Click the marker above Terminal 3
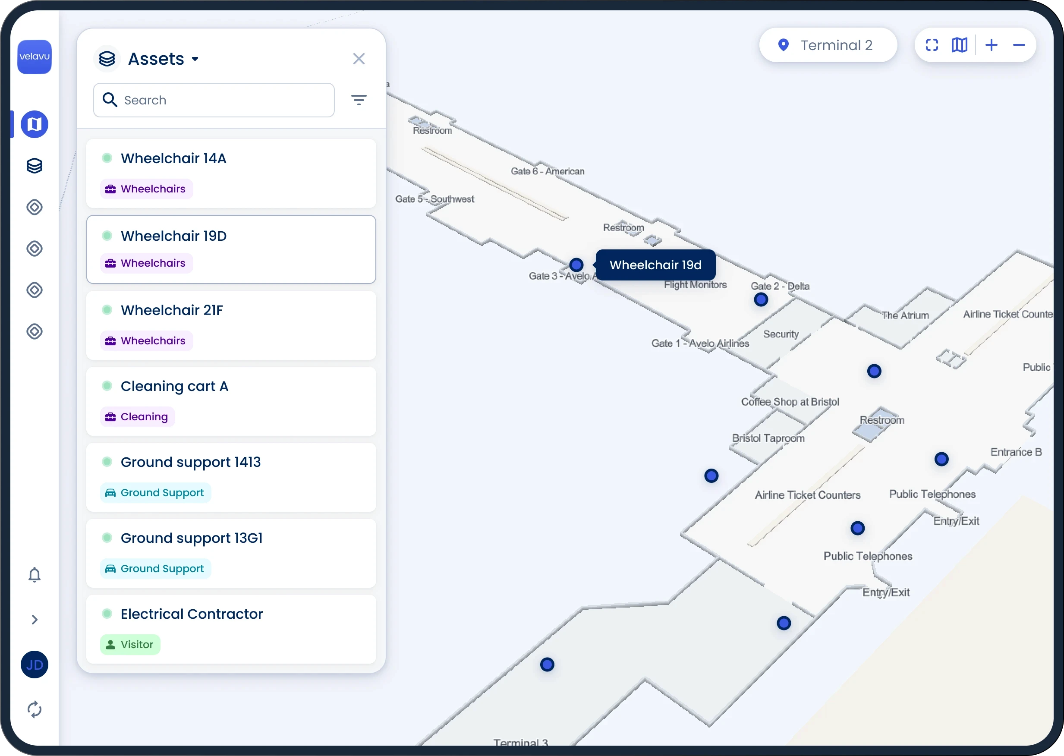This screenshot has width=1064, height=756. (547, 664)
